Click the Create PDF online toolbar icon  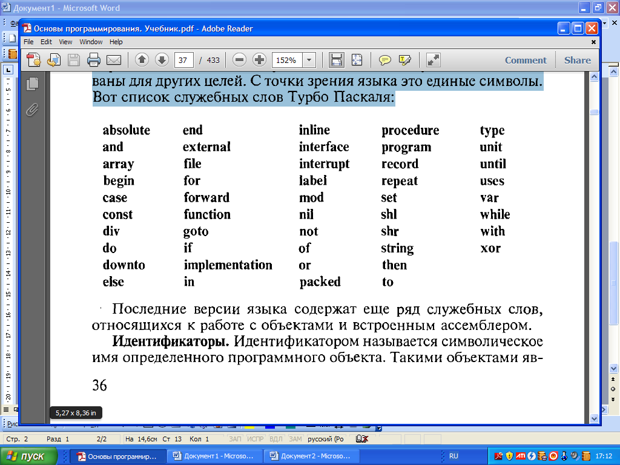(34, 60)
